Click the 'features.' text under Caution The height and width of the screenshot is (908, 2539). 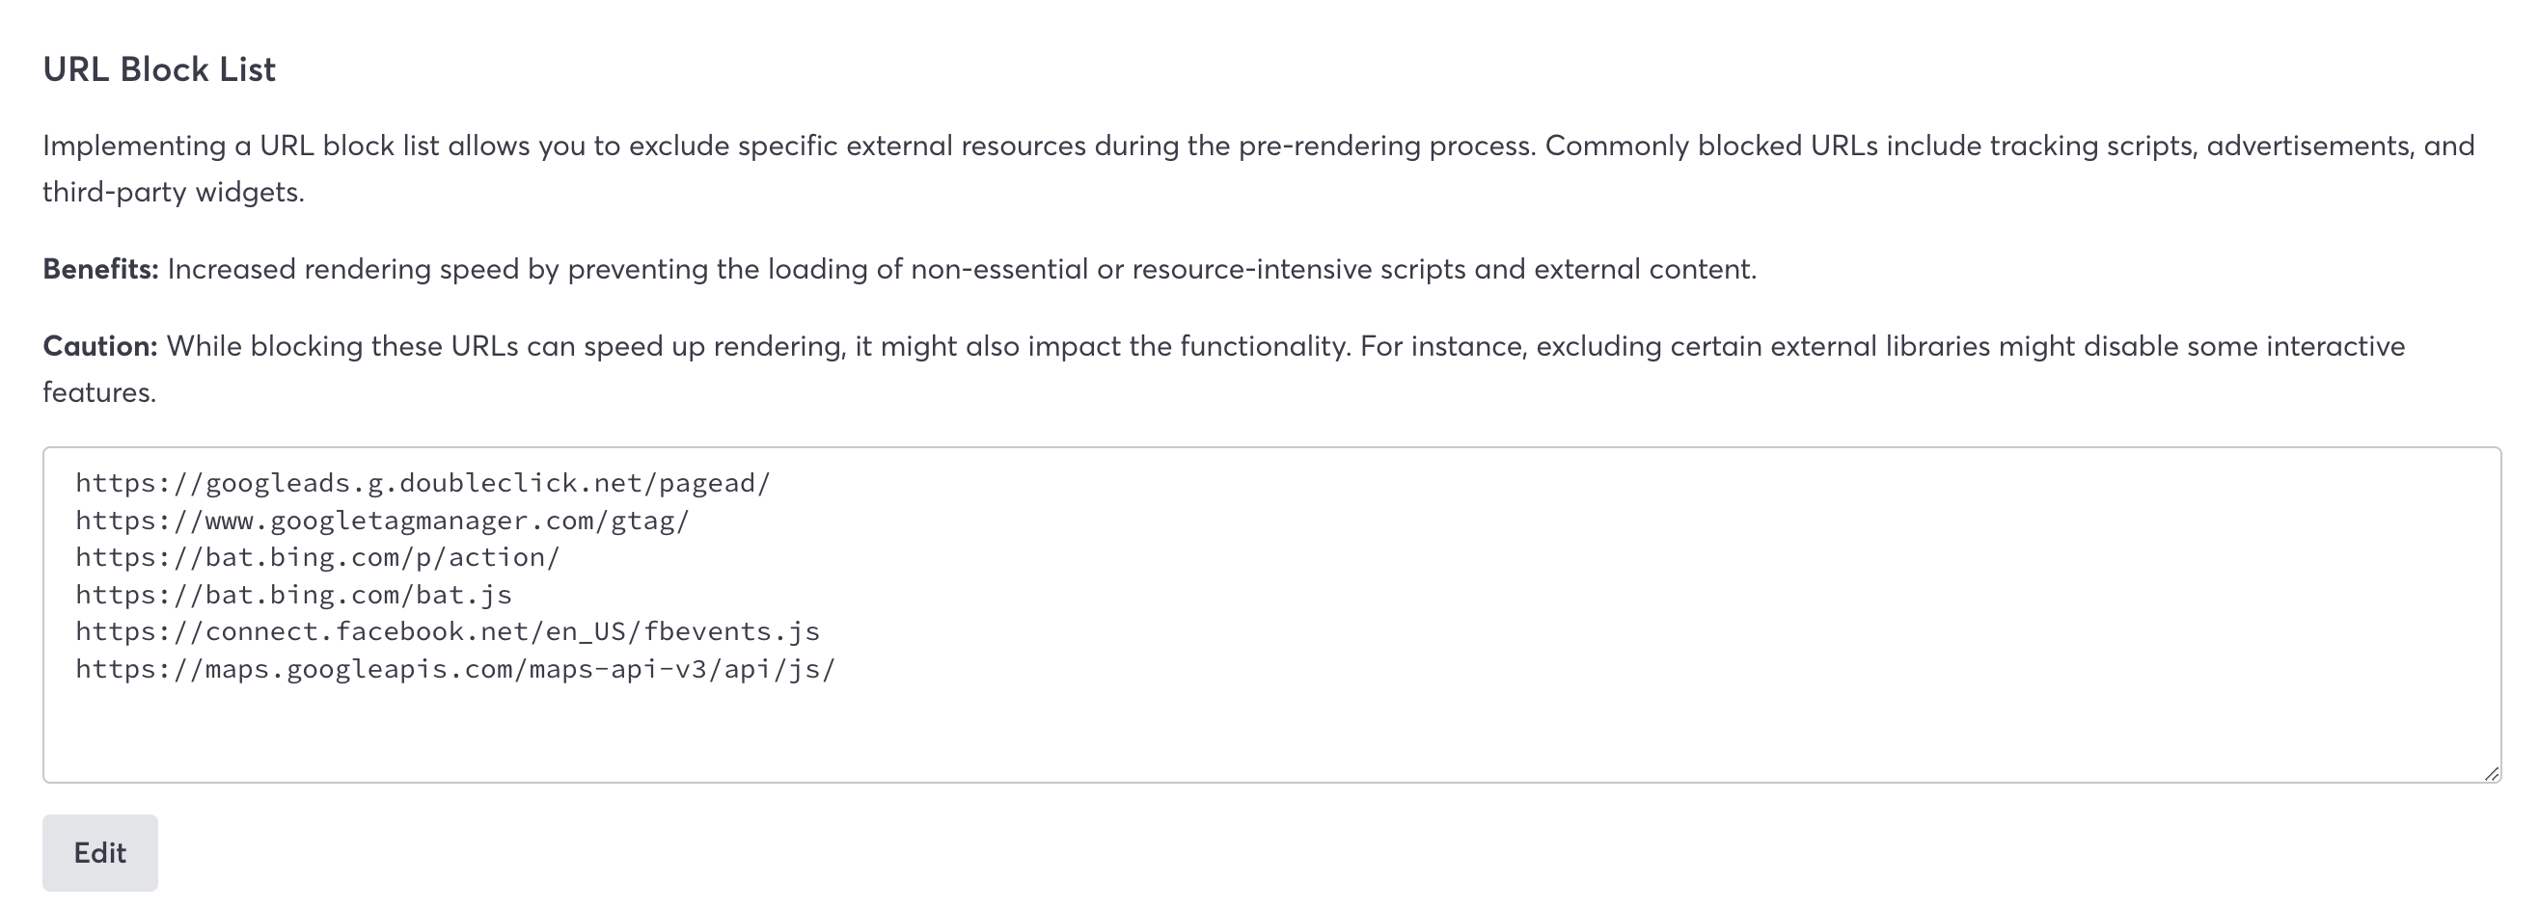coord(98,392)
